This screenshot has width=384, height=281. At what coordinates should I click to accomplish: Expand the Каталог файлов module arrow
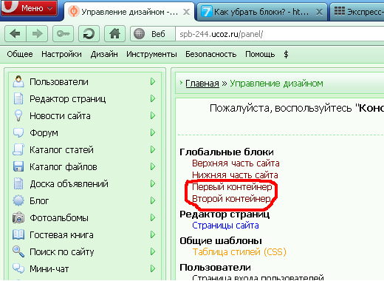(x=153, y=166)
